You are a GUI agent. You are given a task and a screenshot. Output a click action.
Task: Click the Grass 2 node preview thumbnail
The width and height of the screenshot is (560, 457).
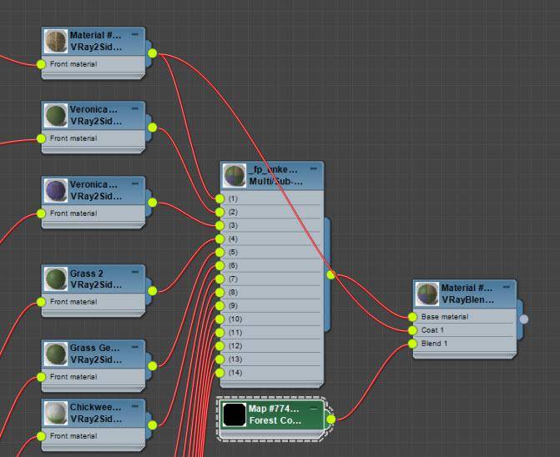click(57, 279)
